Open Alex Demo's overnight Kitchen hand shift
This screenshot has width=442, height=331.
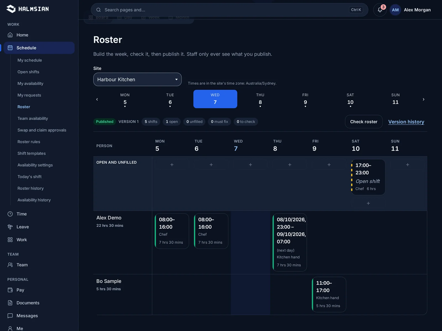tap(290, 242)
